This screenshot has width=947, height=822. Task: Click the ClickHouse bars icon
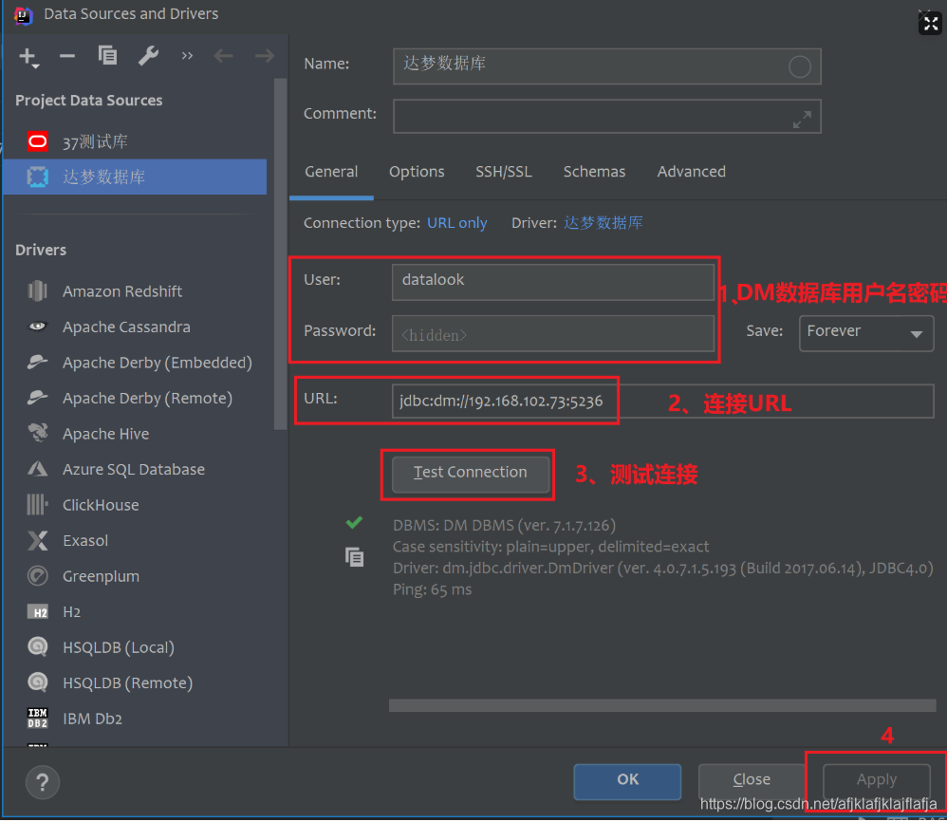point(37,504)
